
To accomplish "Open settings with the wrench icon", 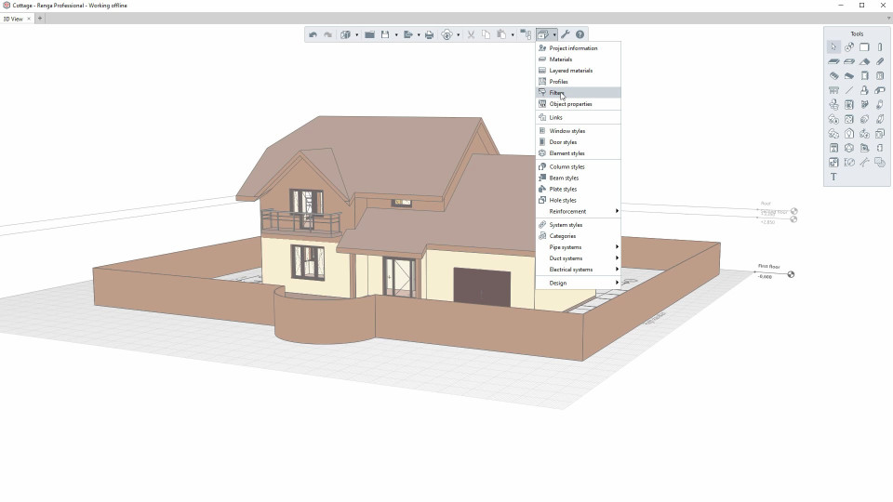I will point(566,34).
